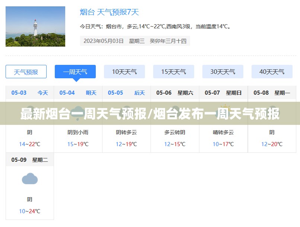
Task: Switch to the 15天天气 tab
Action: tap(174, 72)
